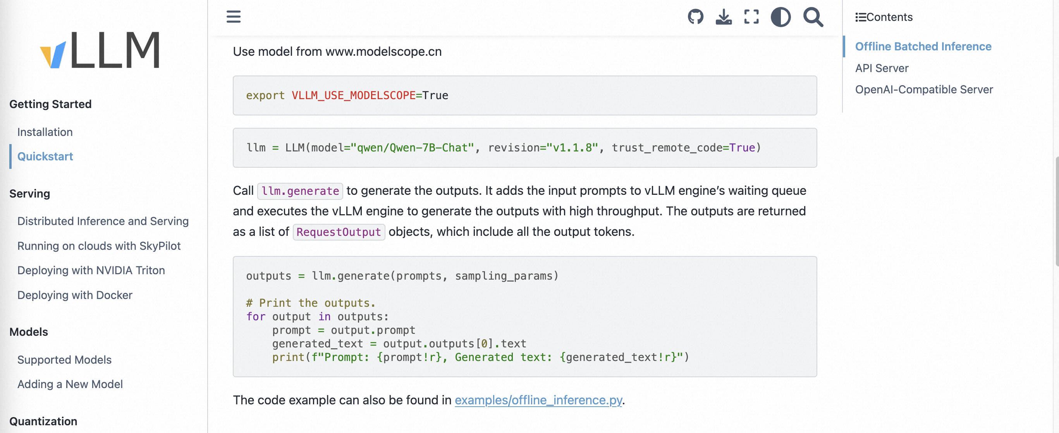Open the search magnifier icon

point(813,17)
